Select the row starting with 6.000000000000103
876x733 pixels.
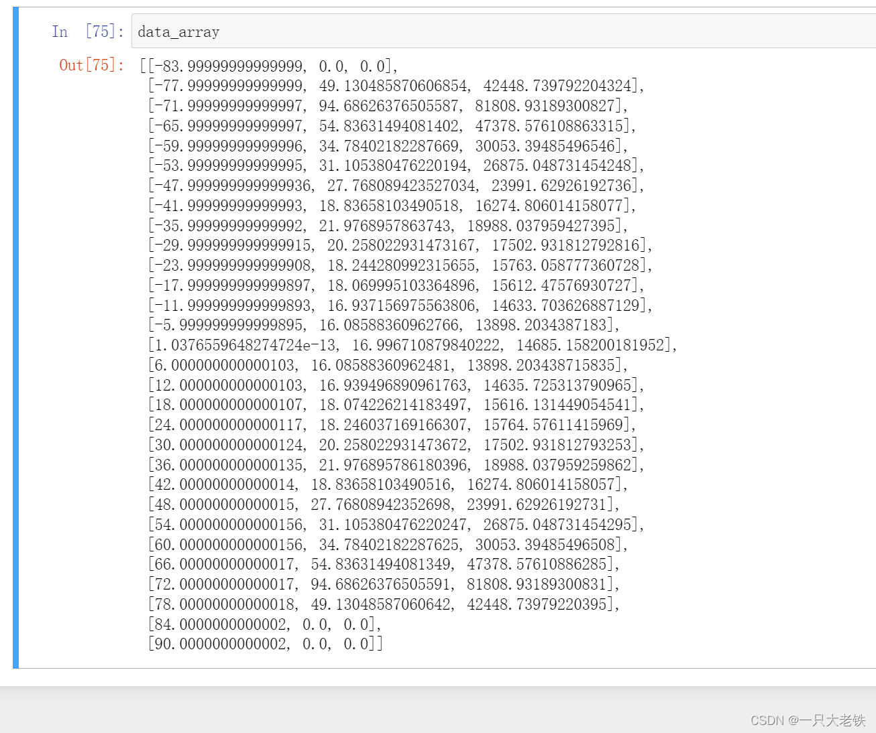[x=388, y=365]
